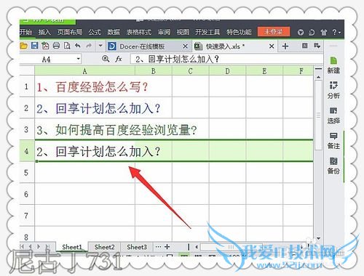Add a new sheet with plus icon
Viewport: 364px width, 276px height.
point(167,247)
